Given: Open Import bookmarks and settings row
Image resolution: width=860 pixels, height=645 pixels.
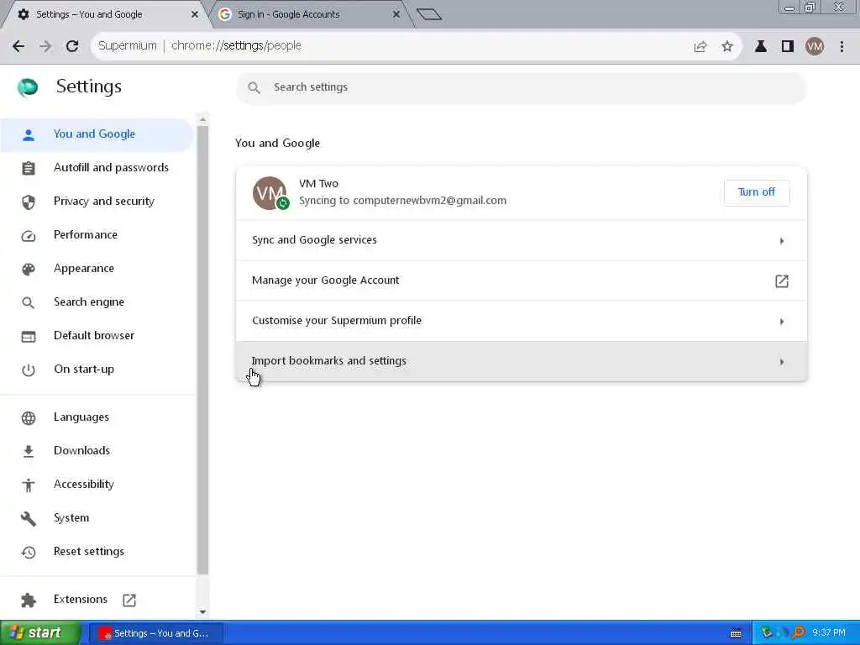Looking at the screenshot, I should (x=521, y=361).
